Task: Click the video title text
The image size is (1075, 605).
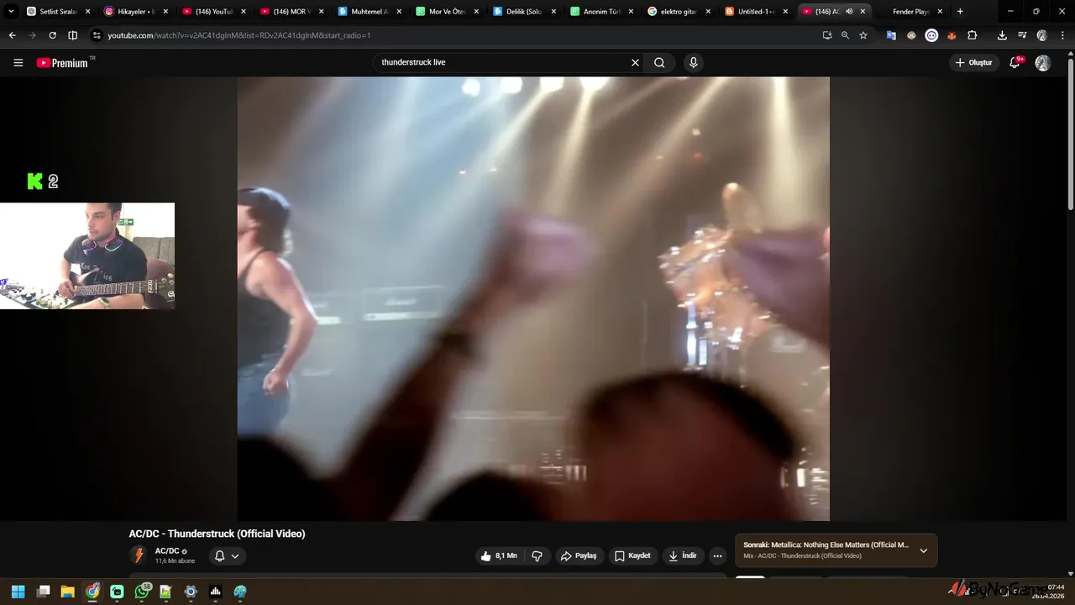Action: (x=217, y=534)
